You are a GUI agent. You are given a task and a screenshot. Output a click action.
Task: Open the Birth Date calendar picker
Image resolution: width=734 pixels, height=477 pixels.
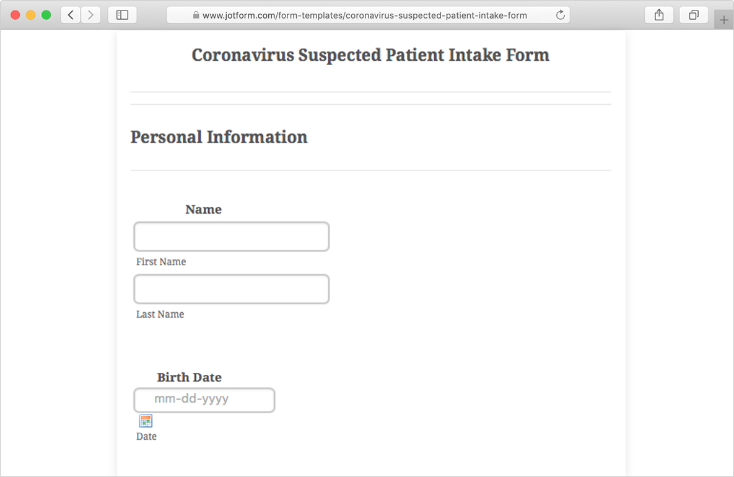point(146,421)
